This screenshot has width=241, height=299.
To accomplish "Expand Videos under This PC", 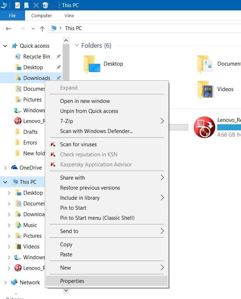I will tap(9, 247).
